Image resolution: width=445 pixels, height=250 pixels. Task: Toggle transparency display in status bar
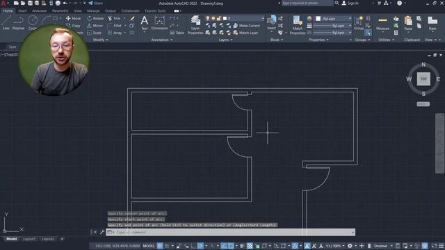250,246
